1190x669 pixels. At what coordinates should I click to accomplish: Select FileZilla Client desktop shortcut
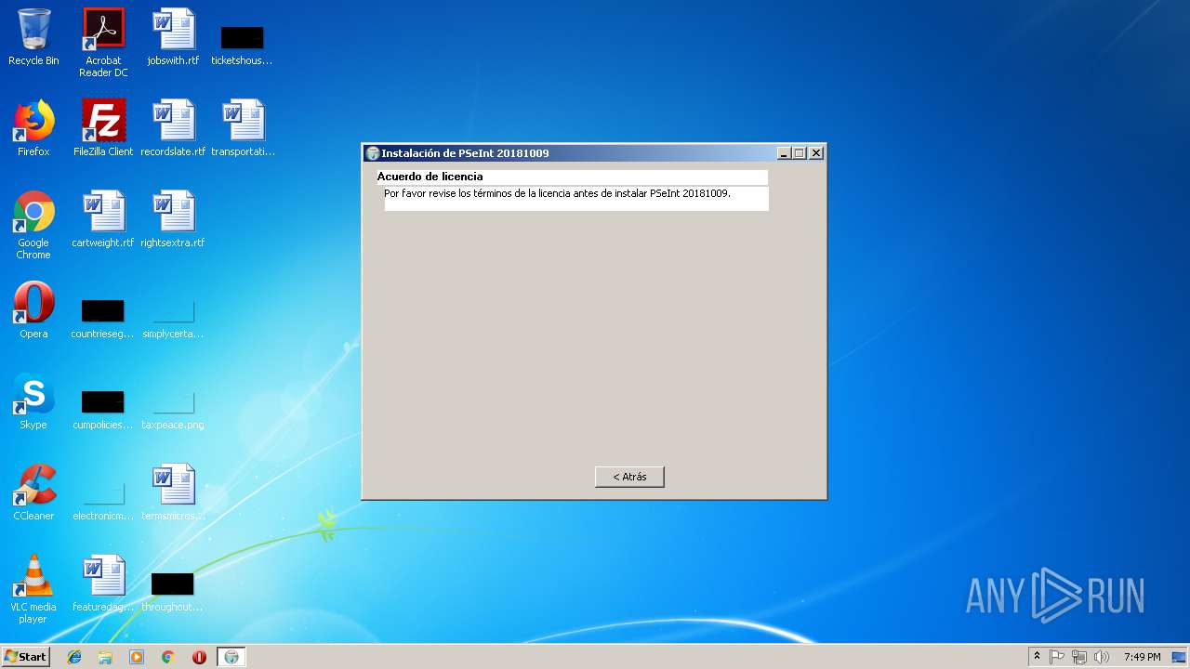(x=103, y=129)
